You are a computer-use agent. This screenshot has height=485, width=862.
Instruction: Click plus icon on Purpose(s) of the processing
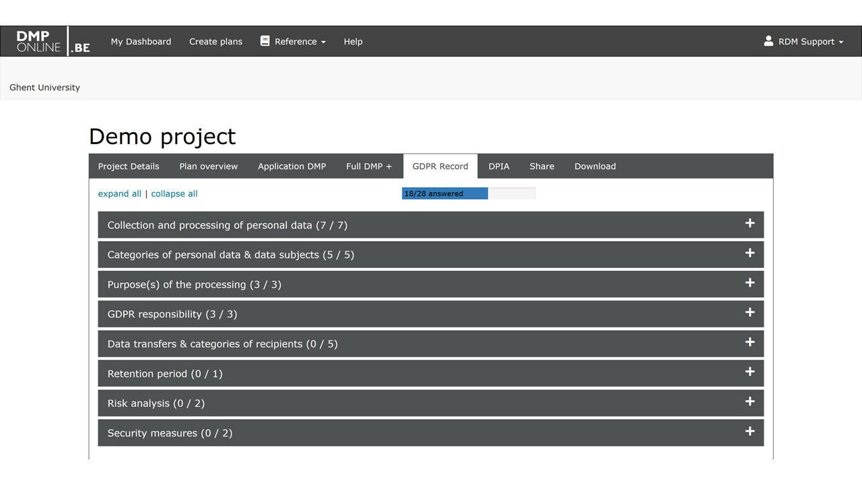pyautogui.click(x=750, y=283)
